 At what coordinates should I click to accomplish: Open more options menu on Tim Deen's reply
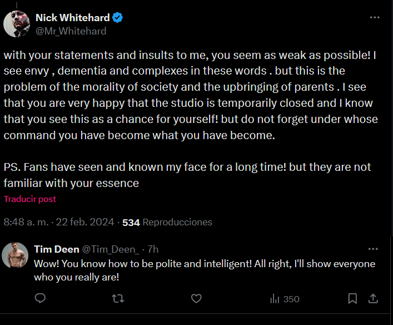374,249
